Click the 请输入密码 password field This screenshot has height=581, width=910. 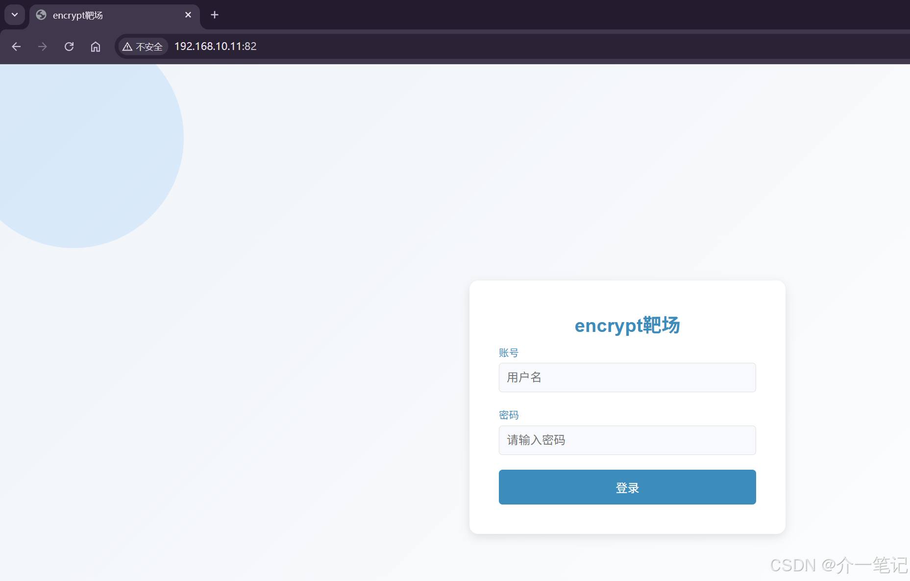627,440
